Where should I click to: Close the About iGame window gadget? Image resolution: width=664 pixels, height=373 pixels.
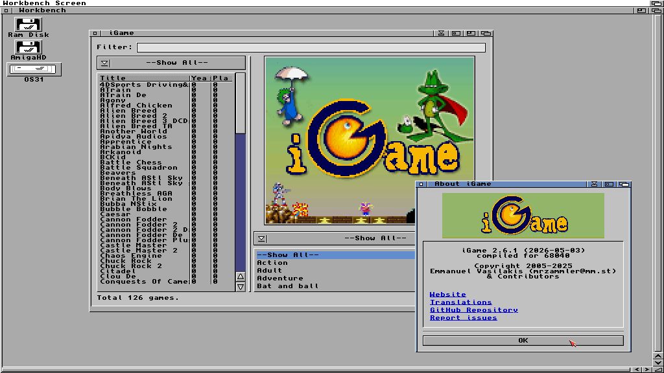[421, 184]
